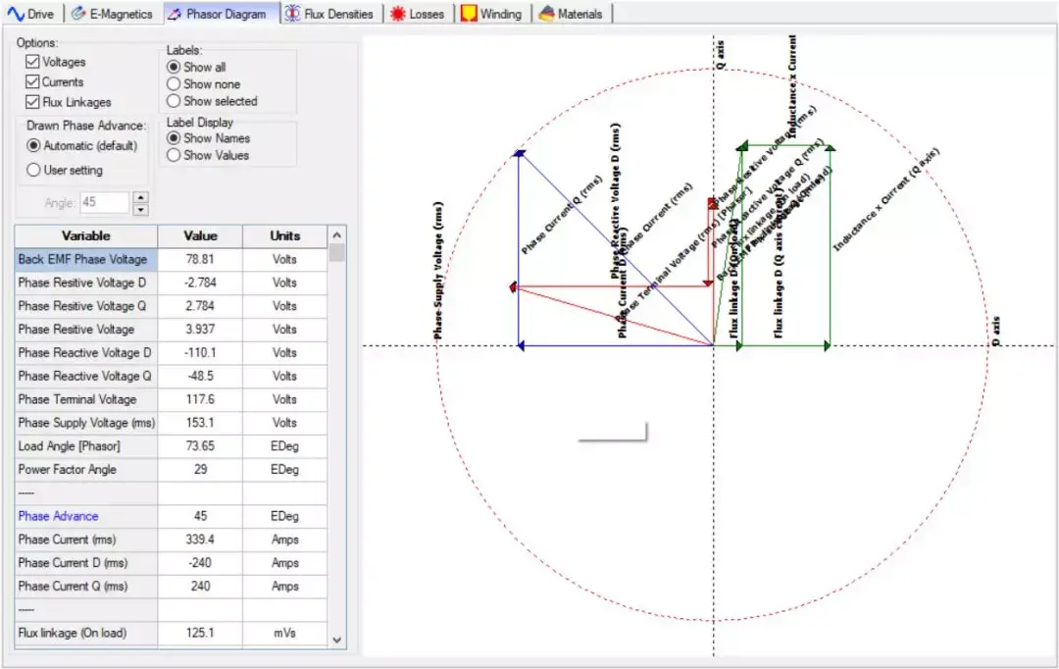Click the table scrollbar up arrow
This screenshot has height=669, width=1059.
tap(337, 235)
